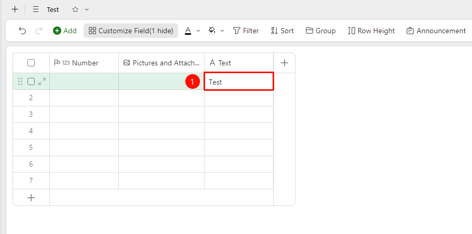This screenshot has width=472, height=234.
Task: Open the Group option
Action: (x=320, y=31)
